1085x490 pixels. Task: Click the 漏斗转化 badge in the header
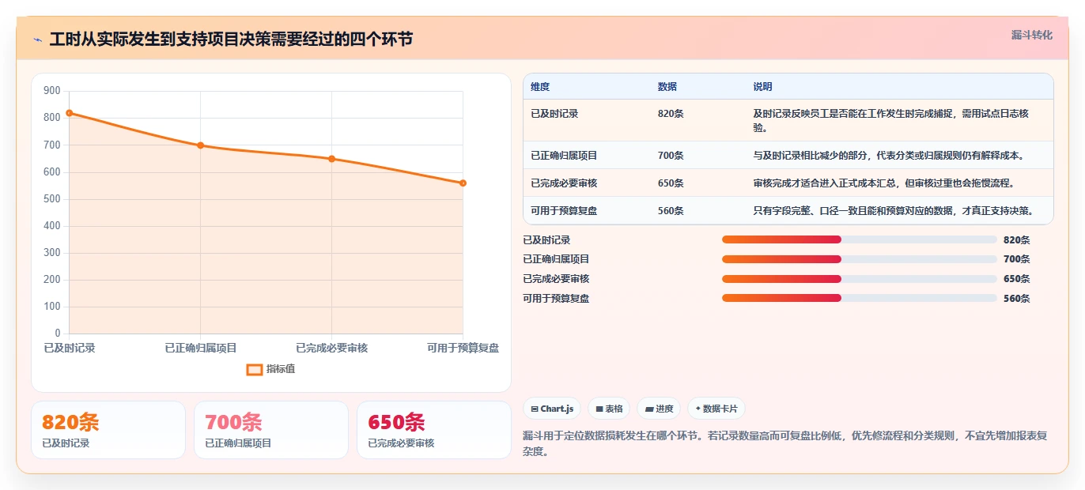[1032, 36]
